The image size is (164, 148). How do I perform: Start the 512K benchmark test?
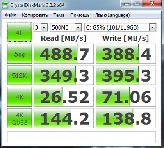click(19, 75)
